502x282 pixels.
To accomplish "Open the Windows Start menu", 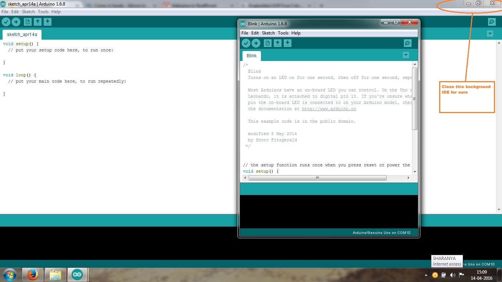I will click(10, 275).
